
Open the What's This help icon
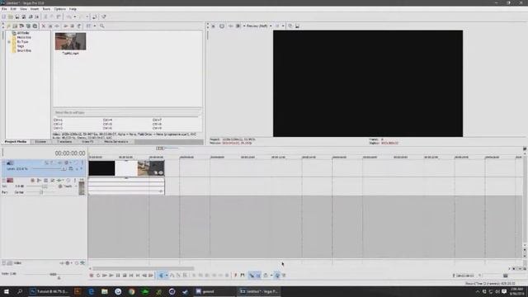[104, 16]
